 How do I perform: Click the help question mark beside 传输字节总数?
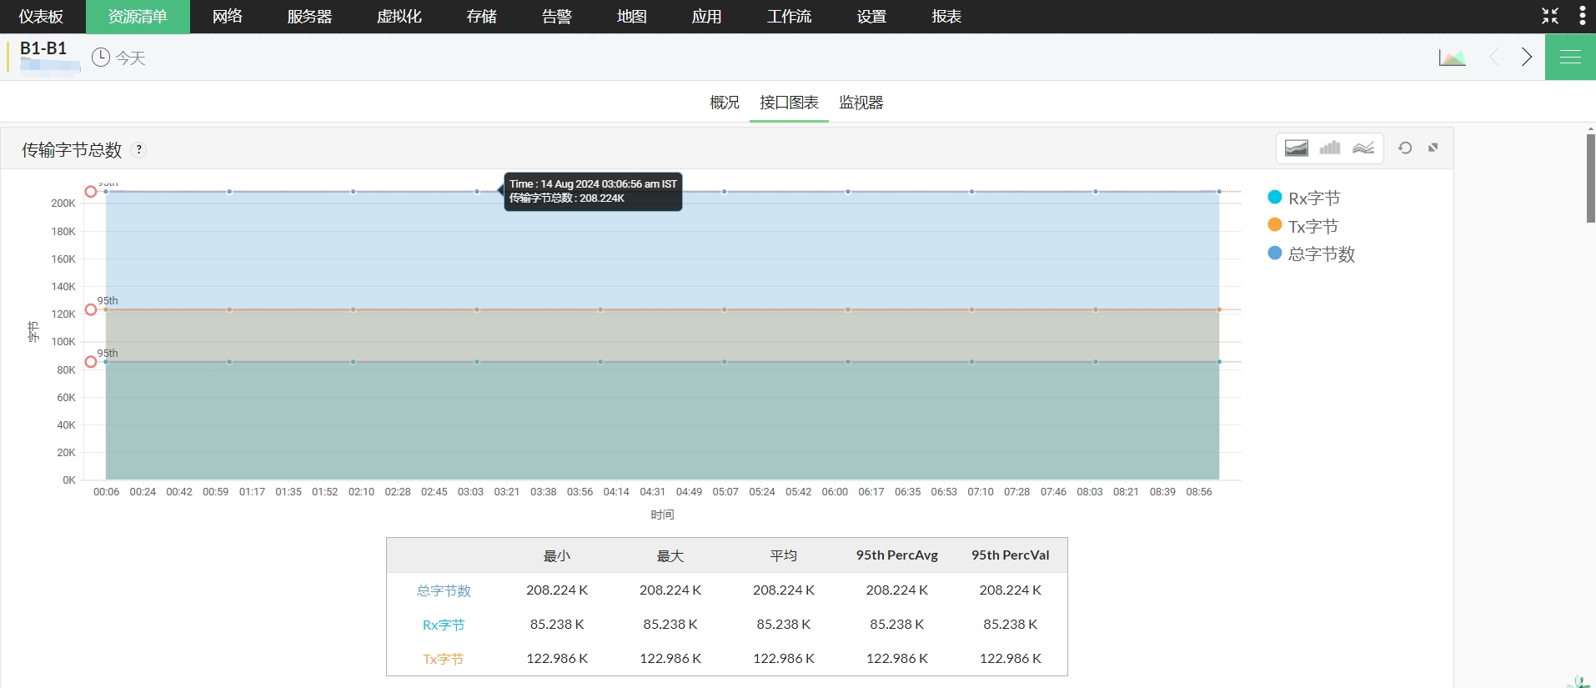[x=139, y=149]
